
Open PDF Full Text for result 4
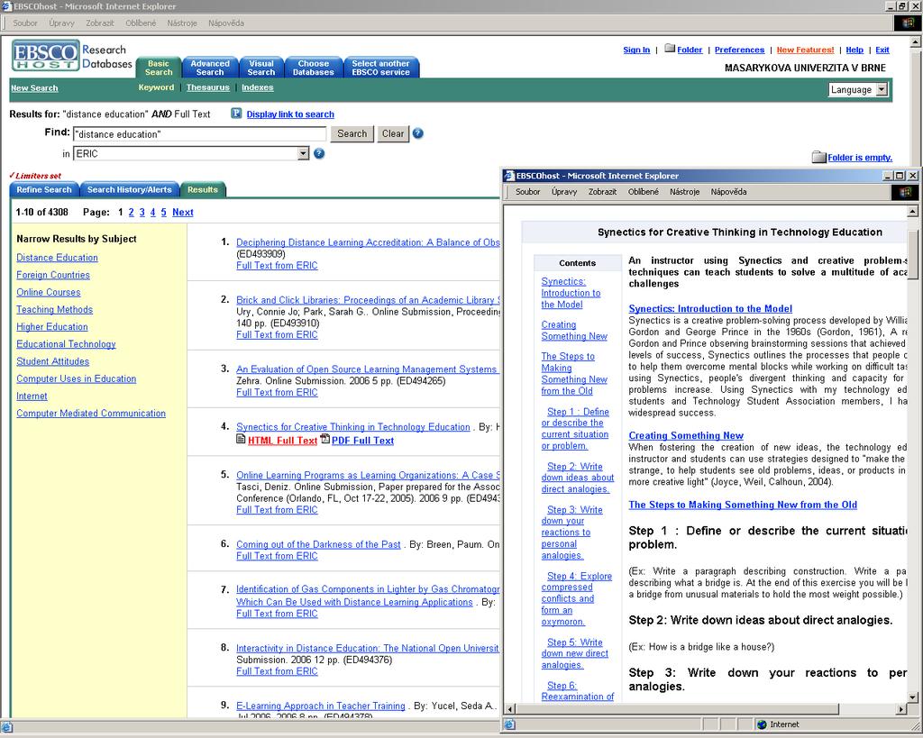click(x=362, y=441)
